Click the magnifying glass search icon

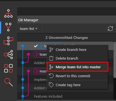(x=8, y=82)
